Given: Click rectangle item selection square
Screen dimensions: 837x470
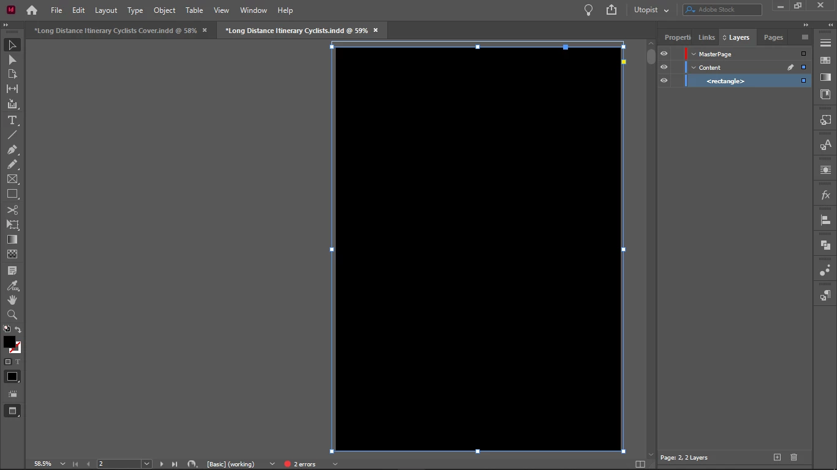Looking at the screenshot, I should [x=803, y=81].
